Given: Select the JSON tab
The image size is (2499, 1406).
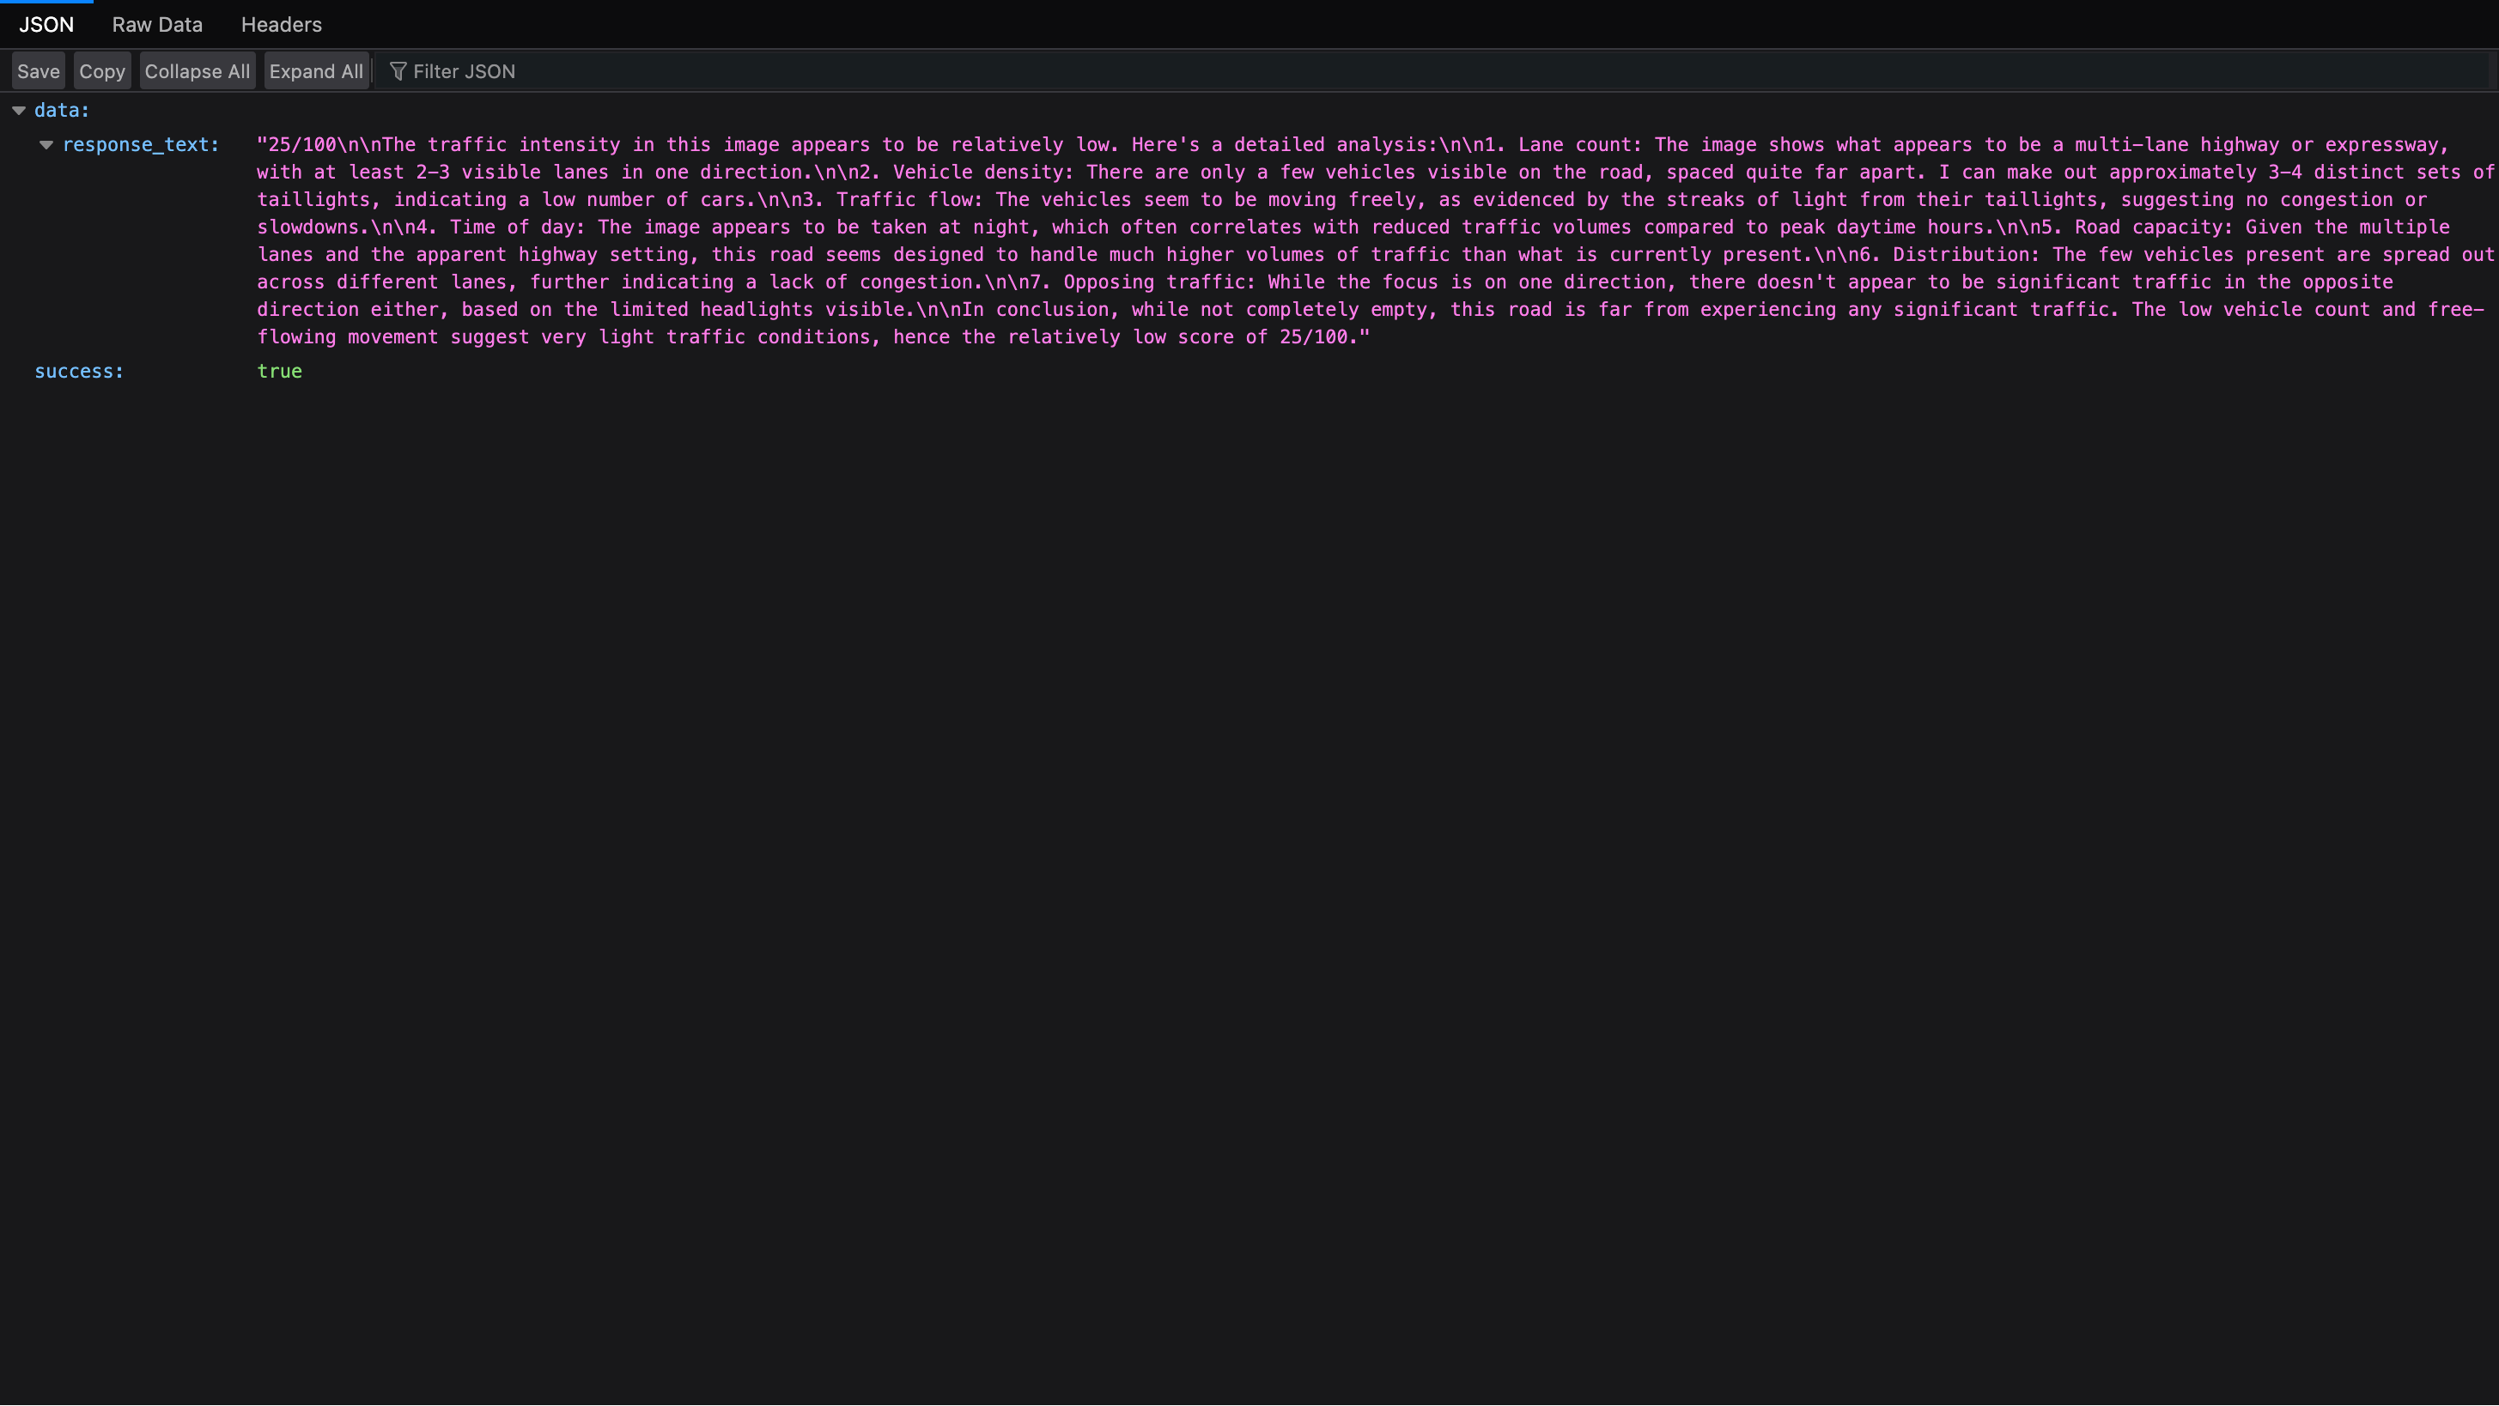Looking at the screenshot, I should [x=46, y=24].
